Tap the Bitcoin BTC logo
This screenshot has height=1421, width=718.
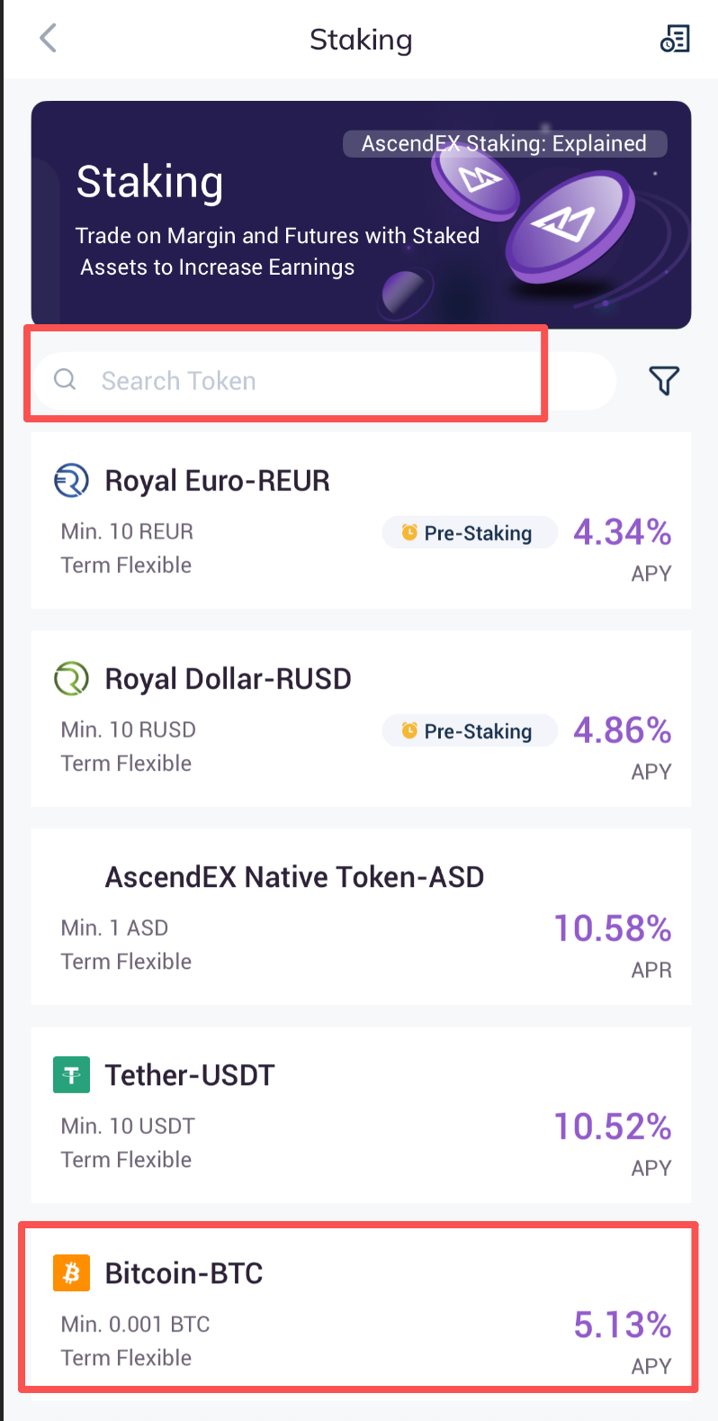click(71, 1273)
